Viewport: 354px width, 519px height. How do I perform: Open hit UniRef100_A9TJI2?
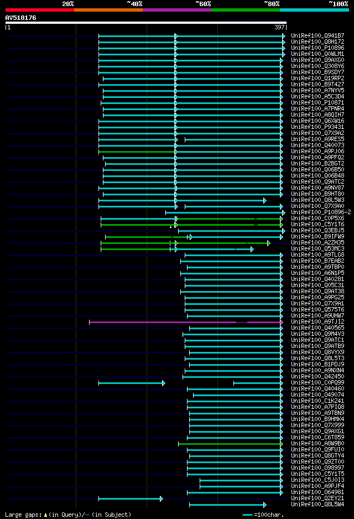317,321
